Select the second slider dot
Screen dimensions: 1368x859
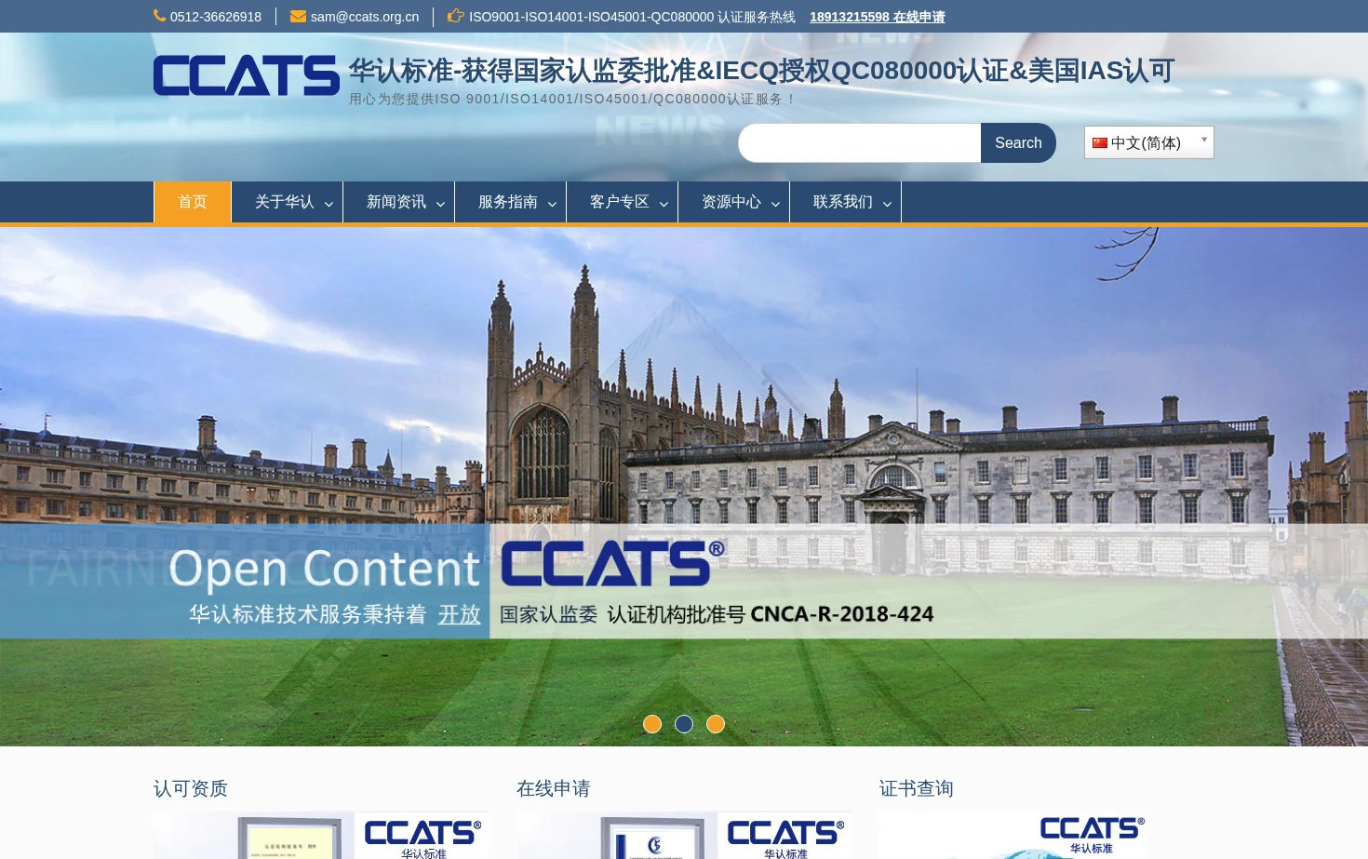[684, 724]
